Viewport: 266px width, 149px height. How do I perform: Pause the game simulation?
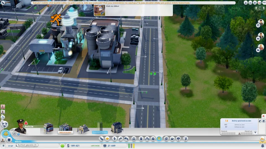point(3,146)
